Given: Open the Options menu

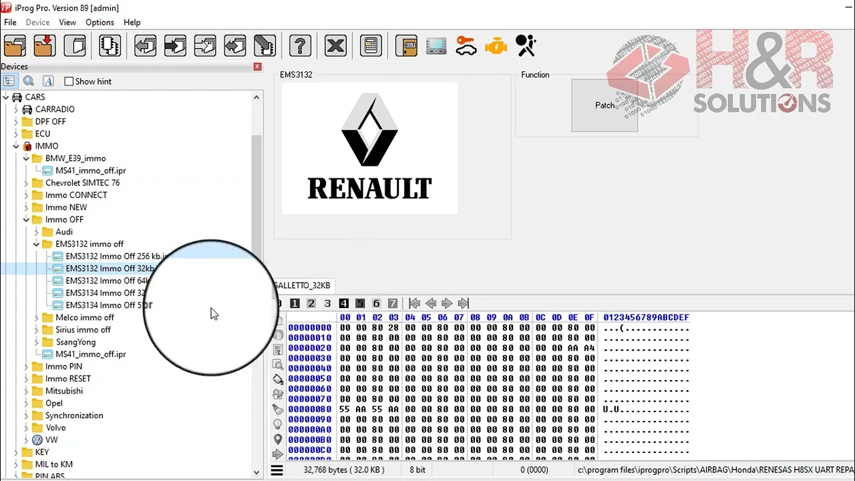Looking at the screenshot, I should tap(100, 22).
